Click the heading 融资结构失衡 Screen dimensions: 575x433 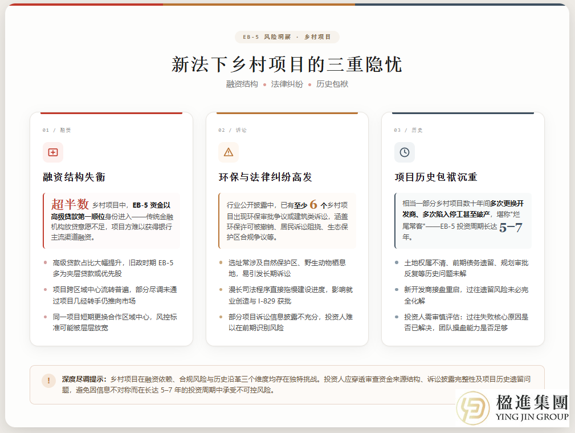(x=74, y=177)
